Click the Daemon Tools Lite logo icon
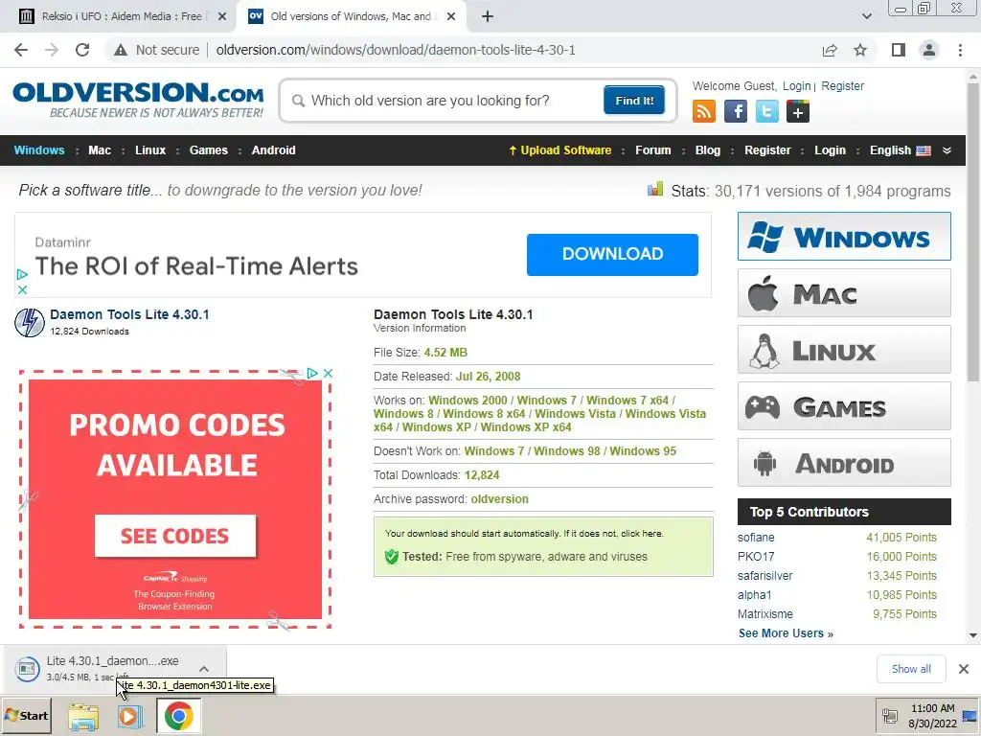Screen dimensions: 981x736 (x=30, y=322)
